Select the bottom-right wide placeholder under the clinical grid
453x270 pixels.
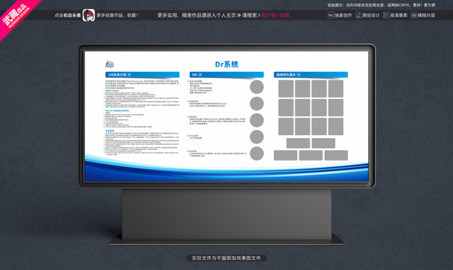click(336, 155)
